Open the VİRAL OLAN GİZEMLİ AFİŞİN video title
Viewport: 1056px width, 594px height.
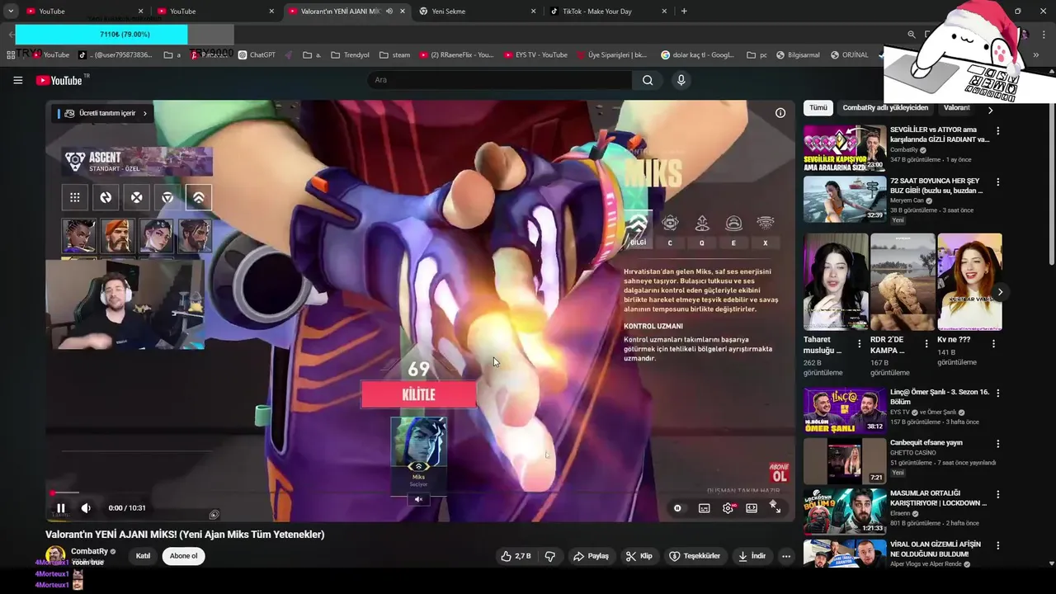coord(936,549)
